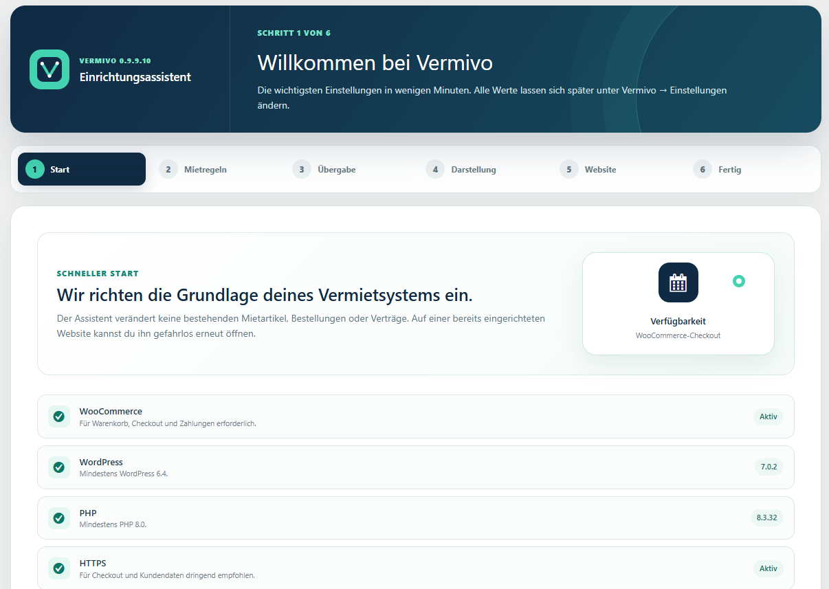Image resolution: width=829 pixels, height=589 pixels.
Task: Click the 'Wir richten die Grundlage' heading
Action: click(x=265, y=296)
